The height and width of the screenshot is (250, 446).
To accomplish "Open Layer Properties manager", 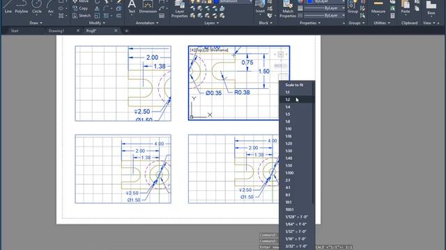I will tap(180, 9).
